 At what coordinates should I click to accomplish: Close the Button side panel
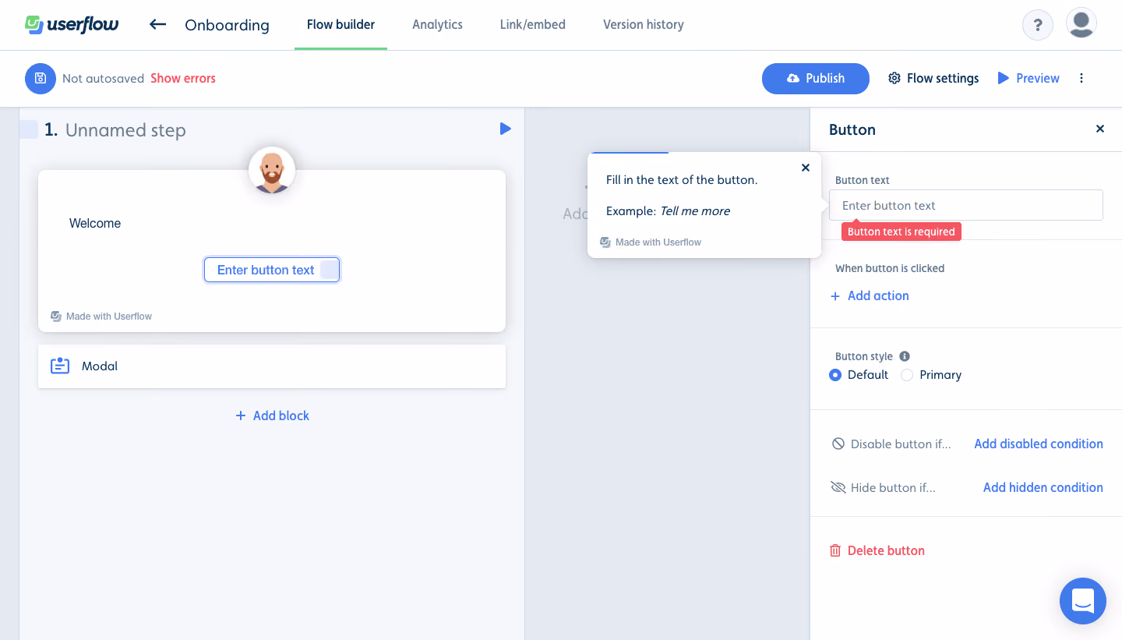coord(1100,129)
